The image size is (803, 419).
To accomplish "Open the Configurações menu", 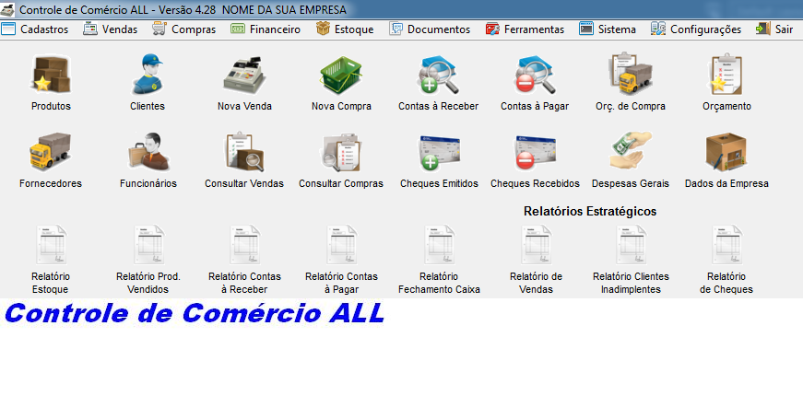I will pyautogui.click(x=696, y=29).
